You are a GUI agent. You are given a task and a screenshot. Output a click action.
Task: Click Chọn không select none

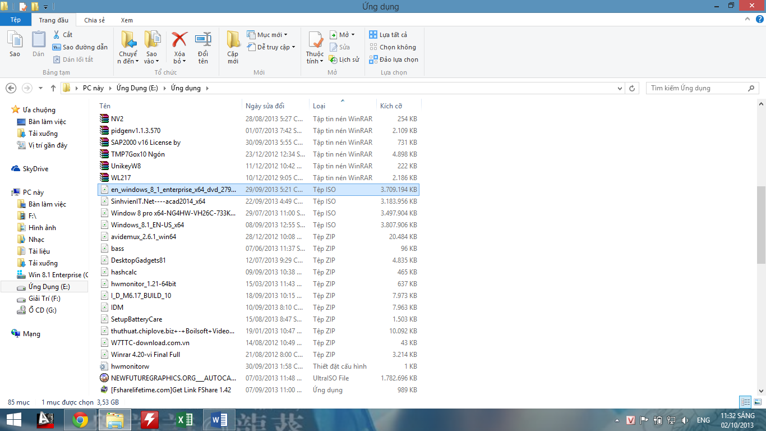tap(393, 47)
